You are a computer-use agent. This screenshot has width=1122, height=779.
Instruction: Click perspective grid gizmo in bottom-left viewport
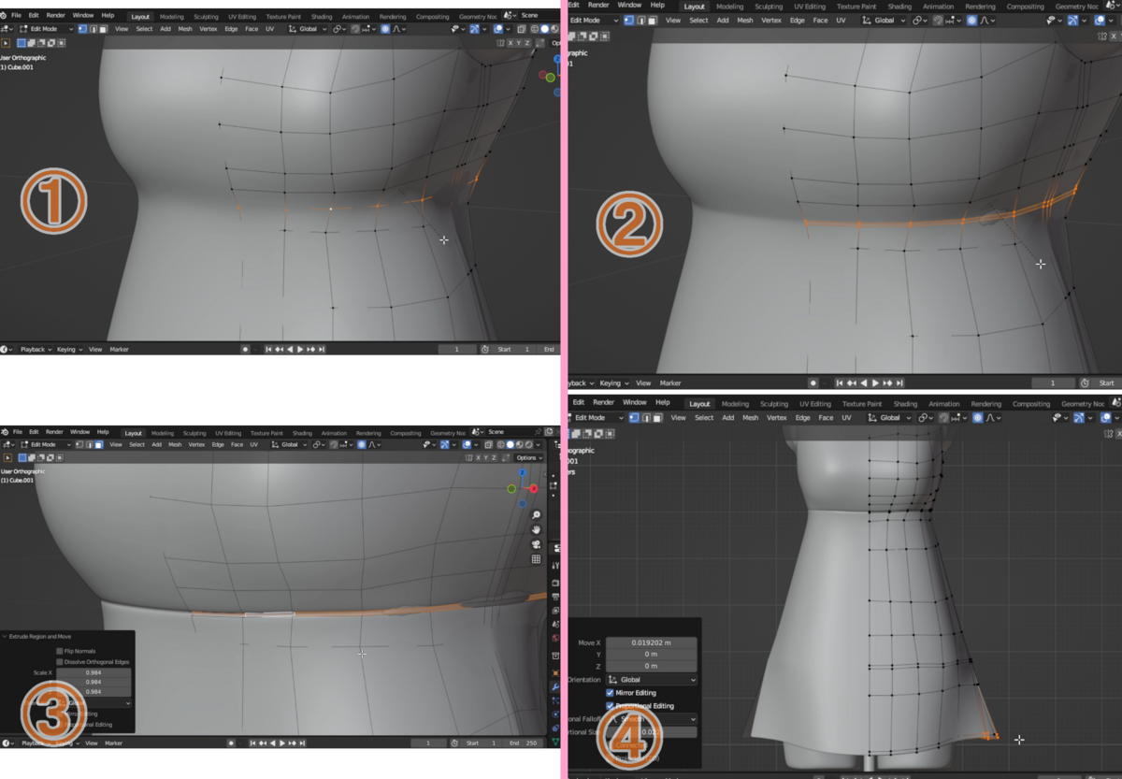click(x=536, y=559)
